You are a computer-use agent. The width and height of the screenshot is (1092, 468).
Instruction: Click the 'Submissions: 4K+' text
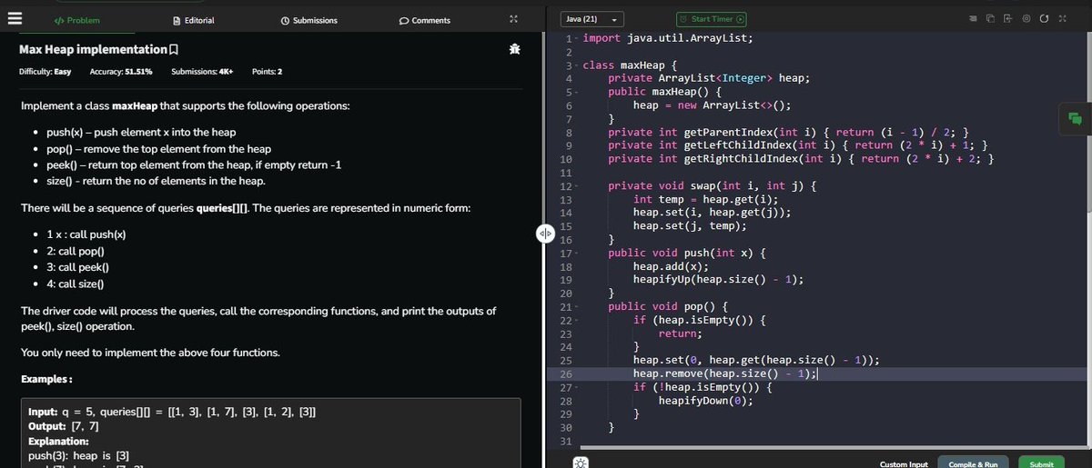pos(204,71)
